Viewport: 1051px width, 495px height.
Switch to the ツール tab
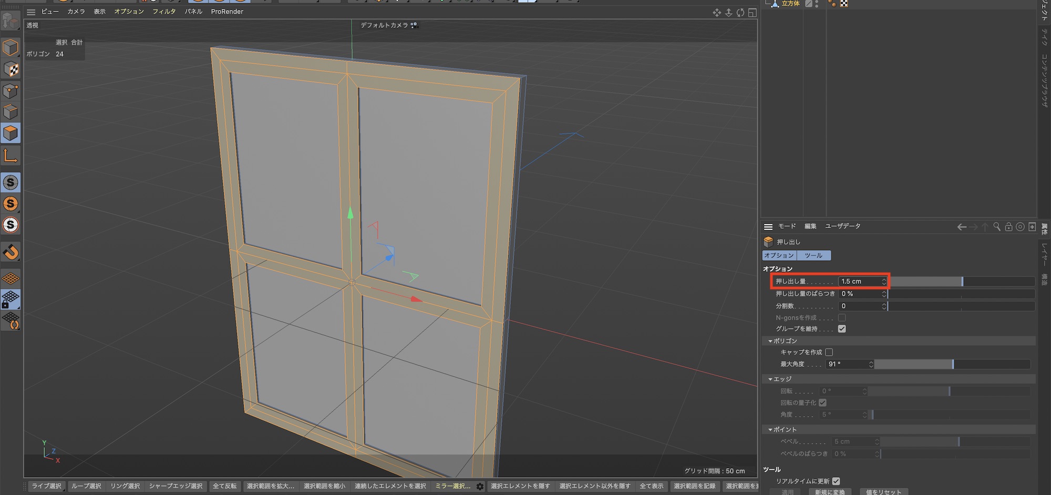click(x=813, y=255)
